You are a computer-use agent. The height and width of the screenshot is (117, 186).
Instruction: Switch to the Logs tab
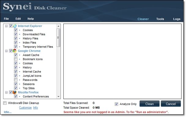click(x=177, y=19)
